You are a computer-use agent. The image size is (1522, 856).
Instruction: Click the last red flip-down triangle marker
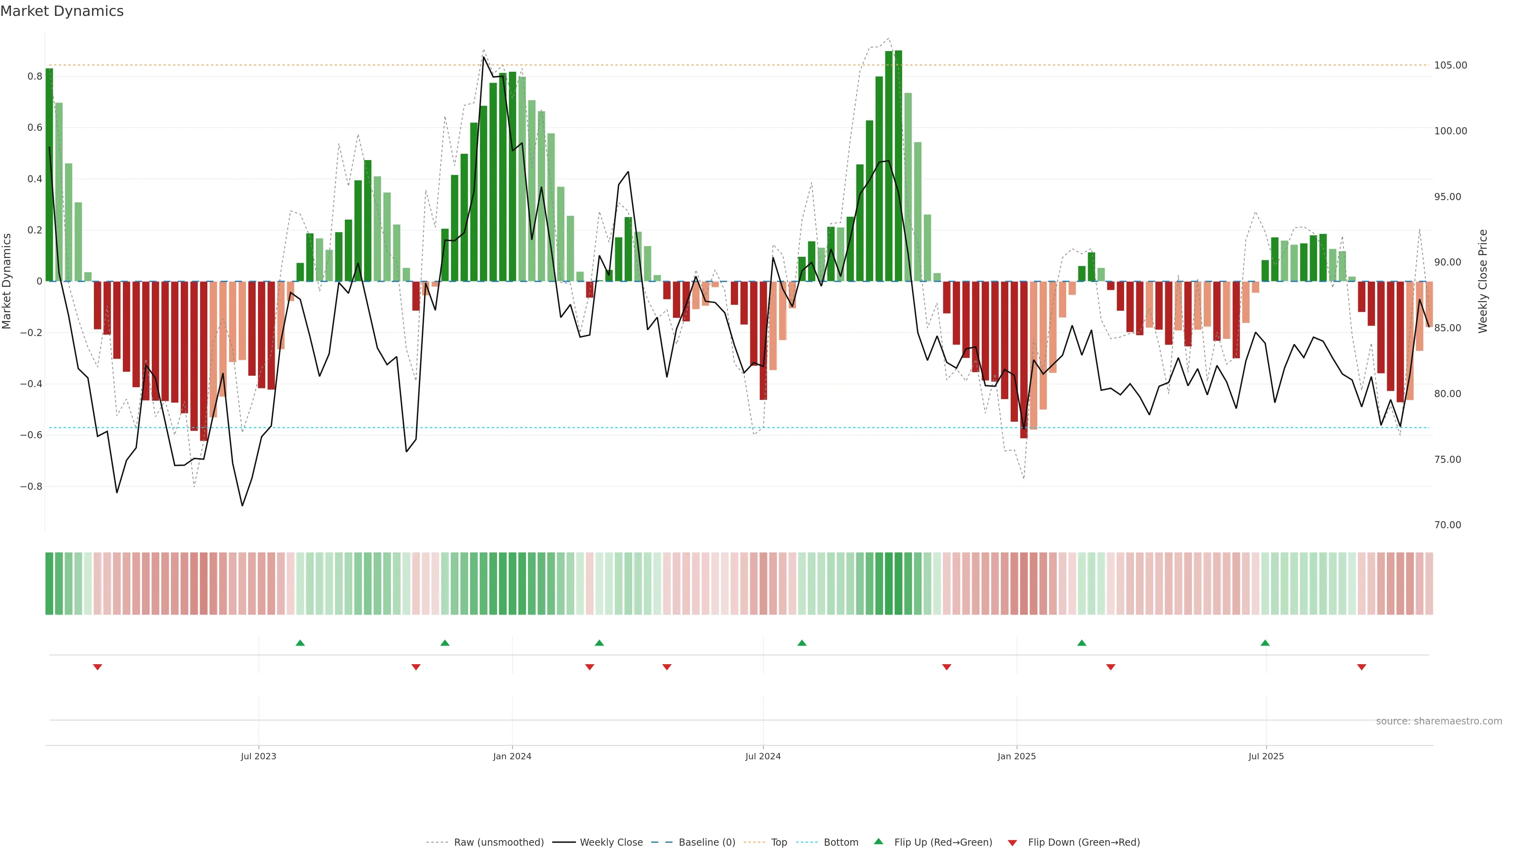pos(1362,667)
